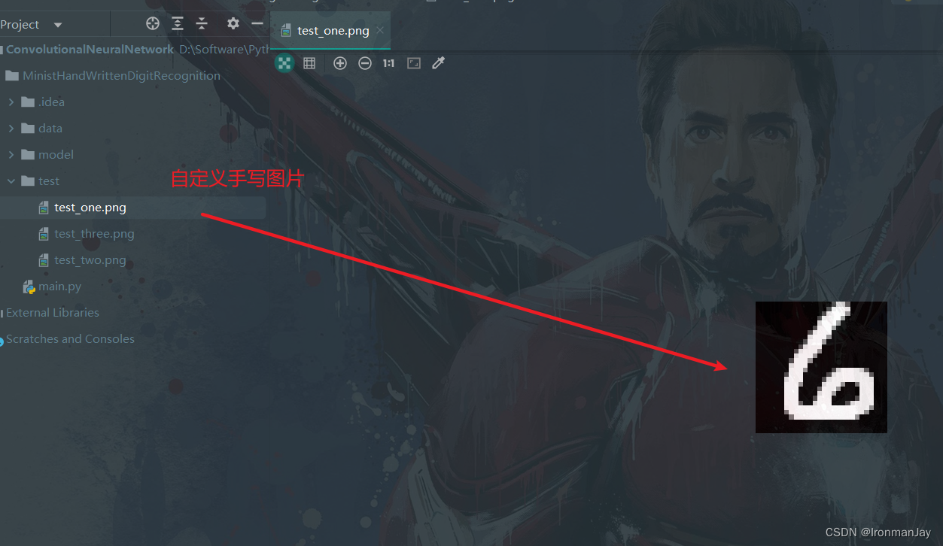
Task: Select the model folder row
Action: [132, 155]
